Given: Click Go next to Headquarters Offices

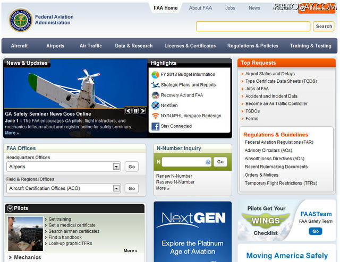Looking at the screenshot, I should point(132,167).
